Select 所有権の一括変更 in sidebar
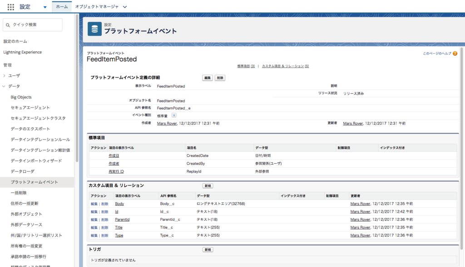 (x=26, y=246)
